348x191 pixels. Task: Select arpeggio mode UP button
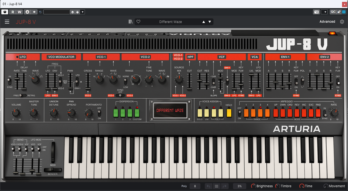click(x=276, y=112)
